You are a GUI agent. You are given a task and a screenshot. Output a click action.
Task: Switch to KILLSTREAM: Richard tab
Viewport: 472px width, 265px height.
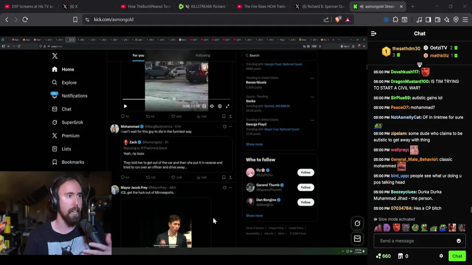point(203,6)
